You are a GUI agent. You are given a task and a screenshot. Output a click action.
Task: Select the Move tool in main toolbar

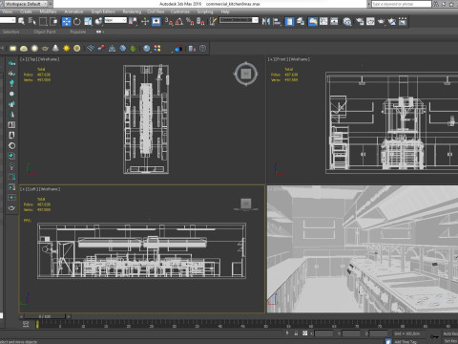point(66,21)
